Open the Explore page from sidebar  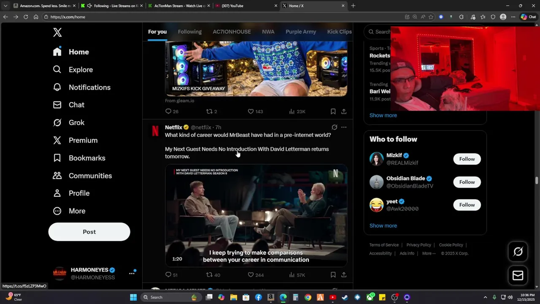[x=73, y=70]
